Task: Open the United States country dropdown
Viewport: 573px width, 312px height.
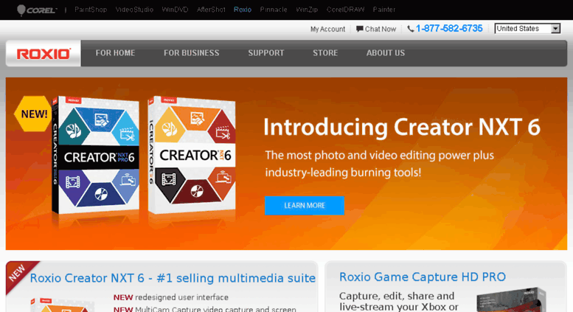Action: tap(527, 29)
